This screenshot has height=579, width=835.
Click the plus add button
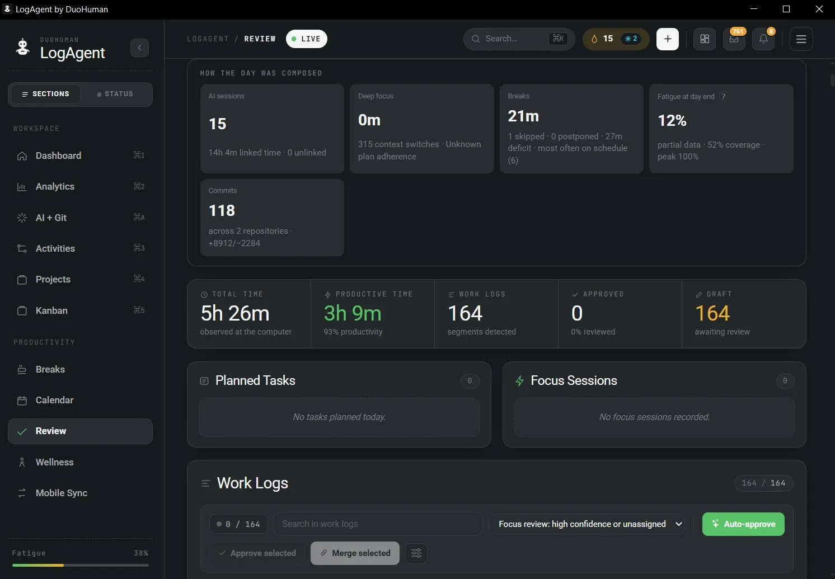[667, 39]
